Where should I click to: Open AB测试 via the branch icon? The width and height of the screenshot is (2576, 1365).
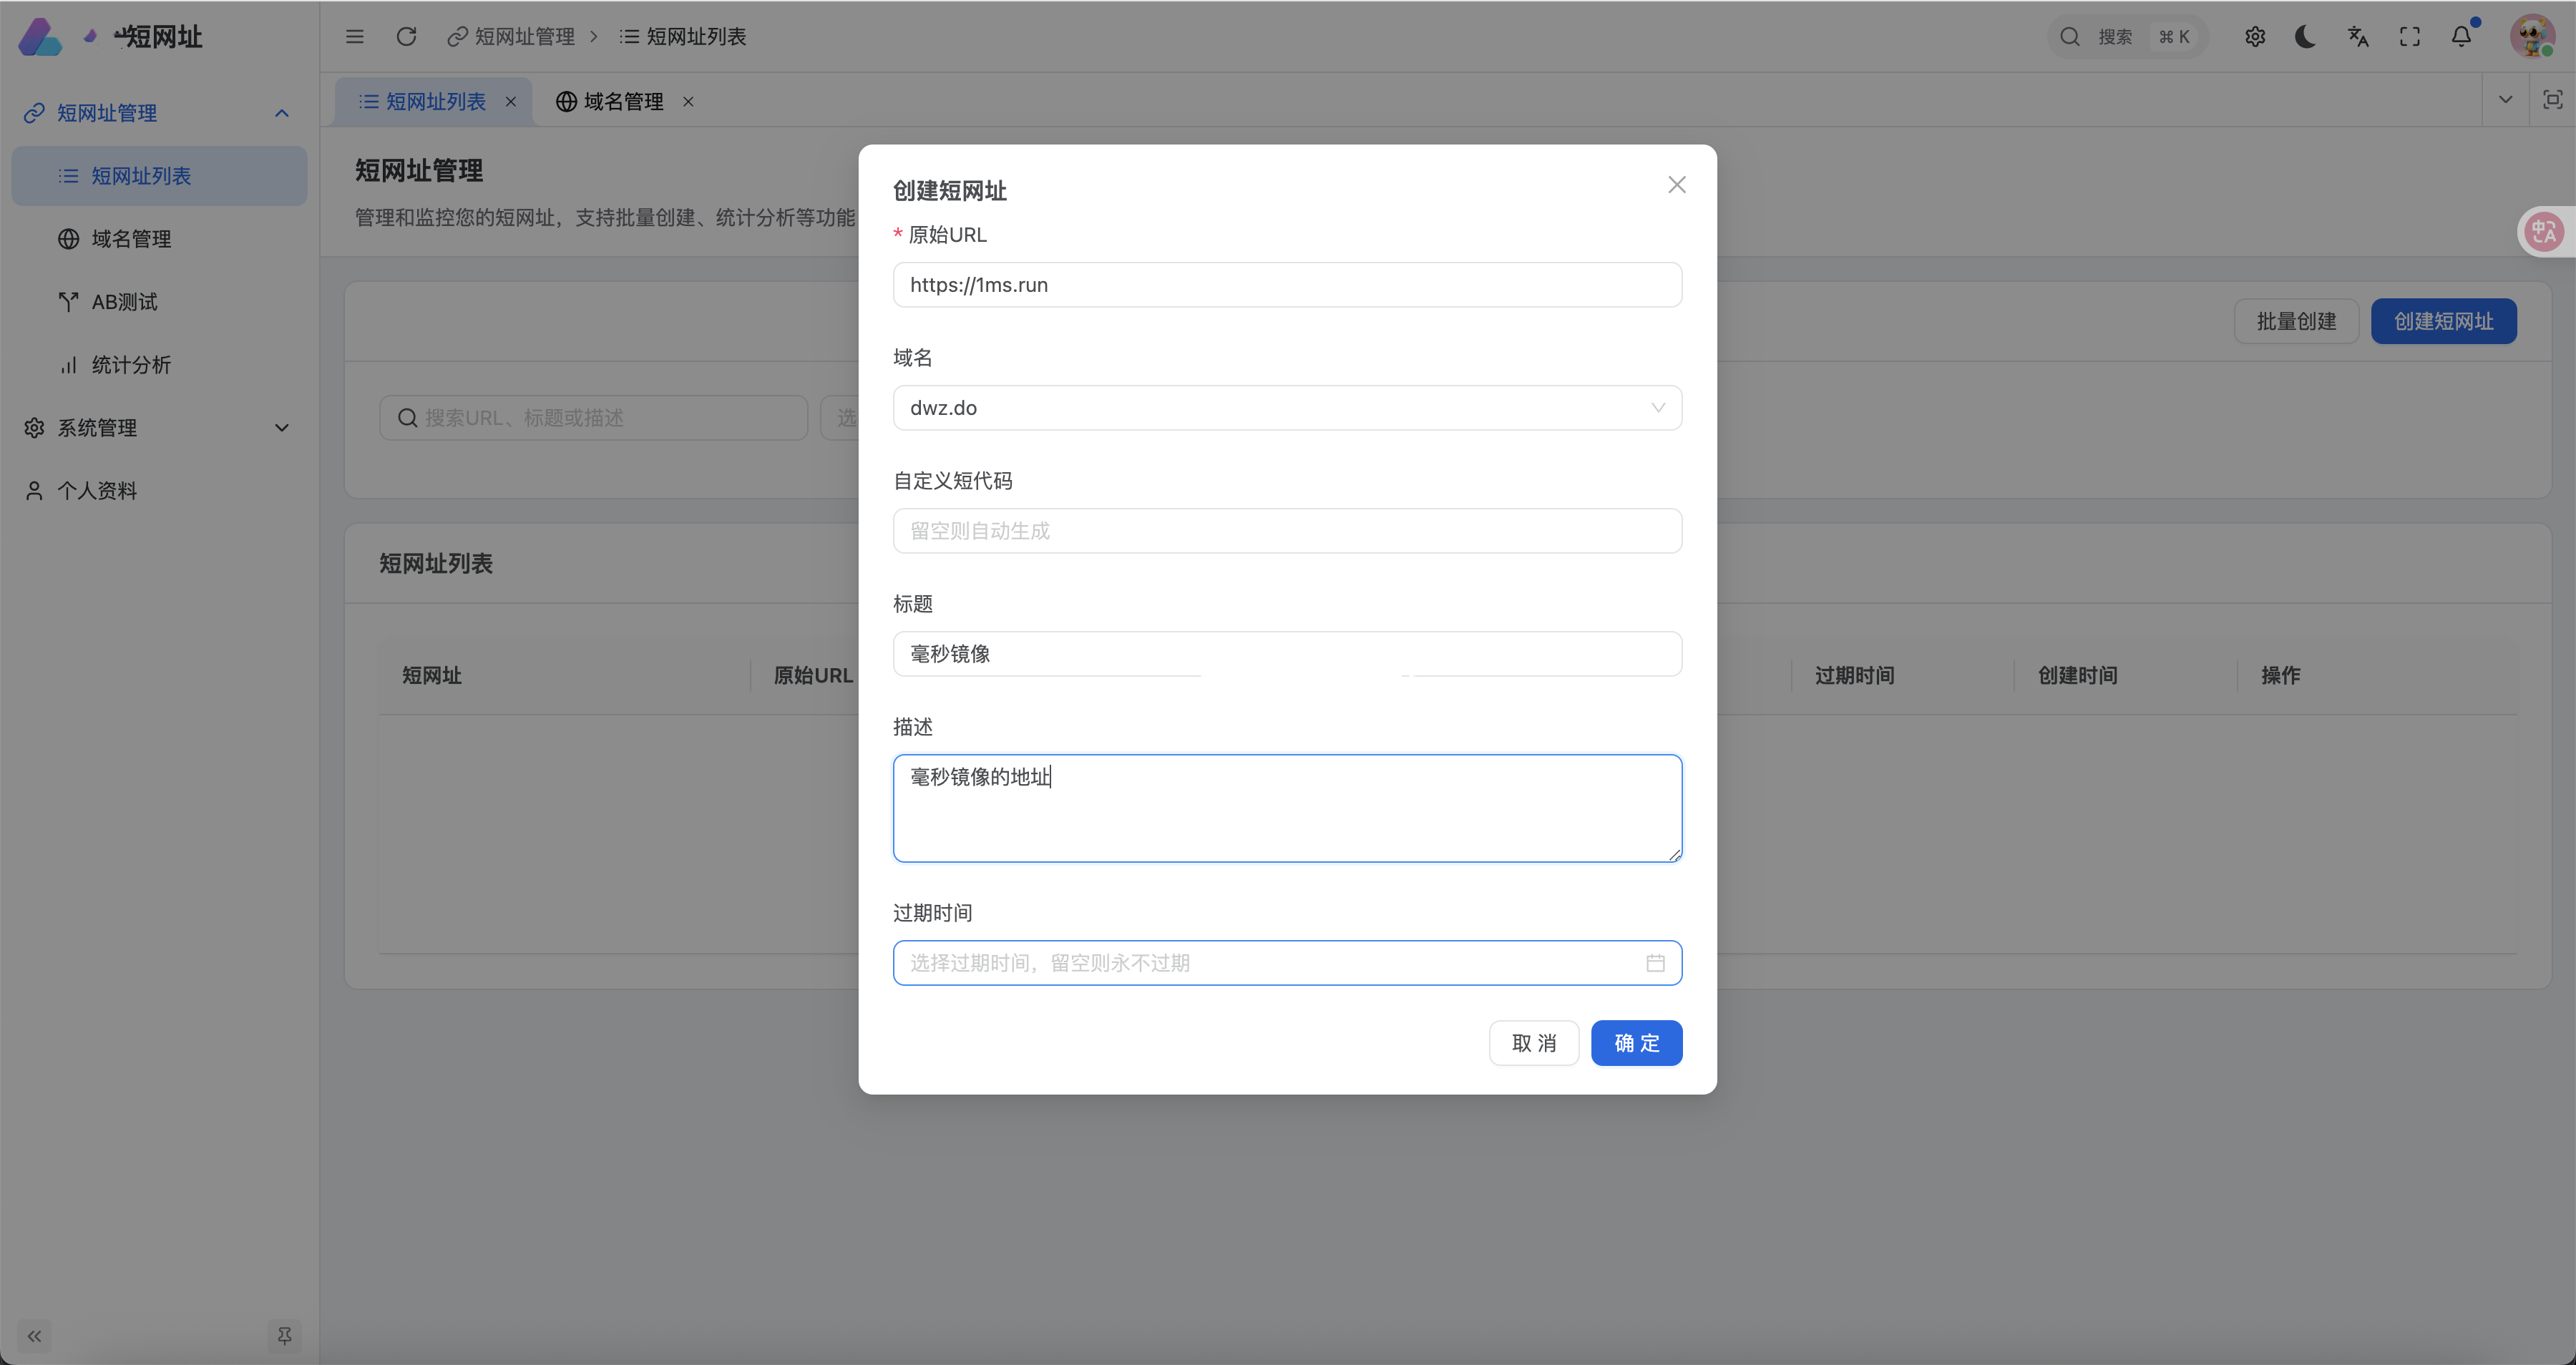[123, 301]
